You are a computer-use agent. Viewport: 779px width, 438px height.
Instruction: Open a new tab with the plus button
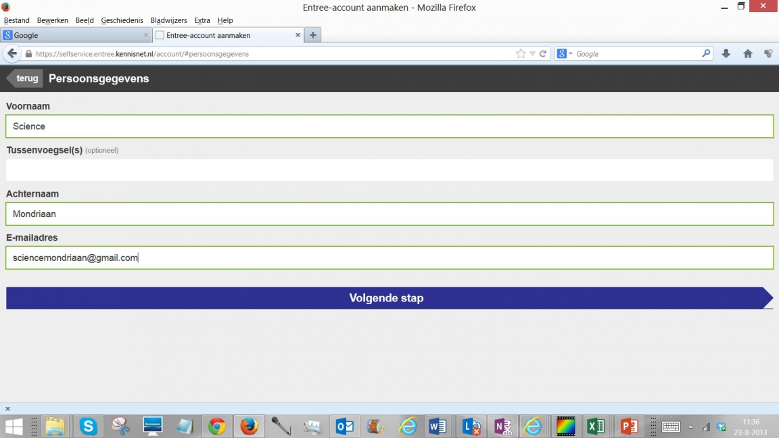click(x=312, y=35)
